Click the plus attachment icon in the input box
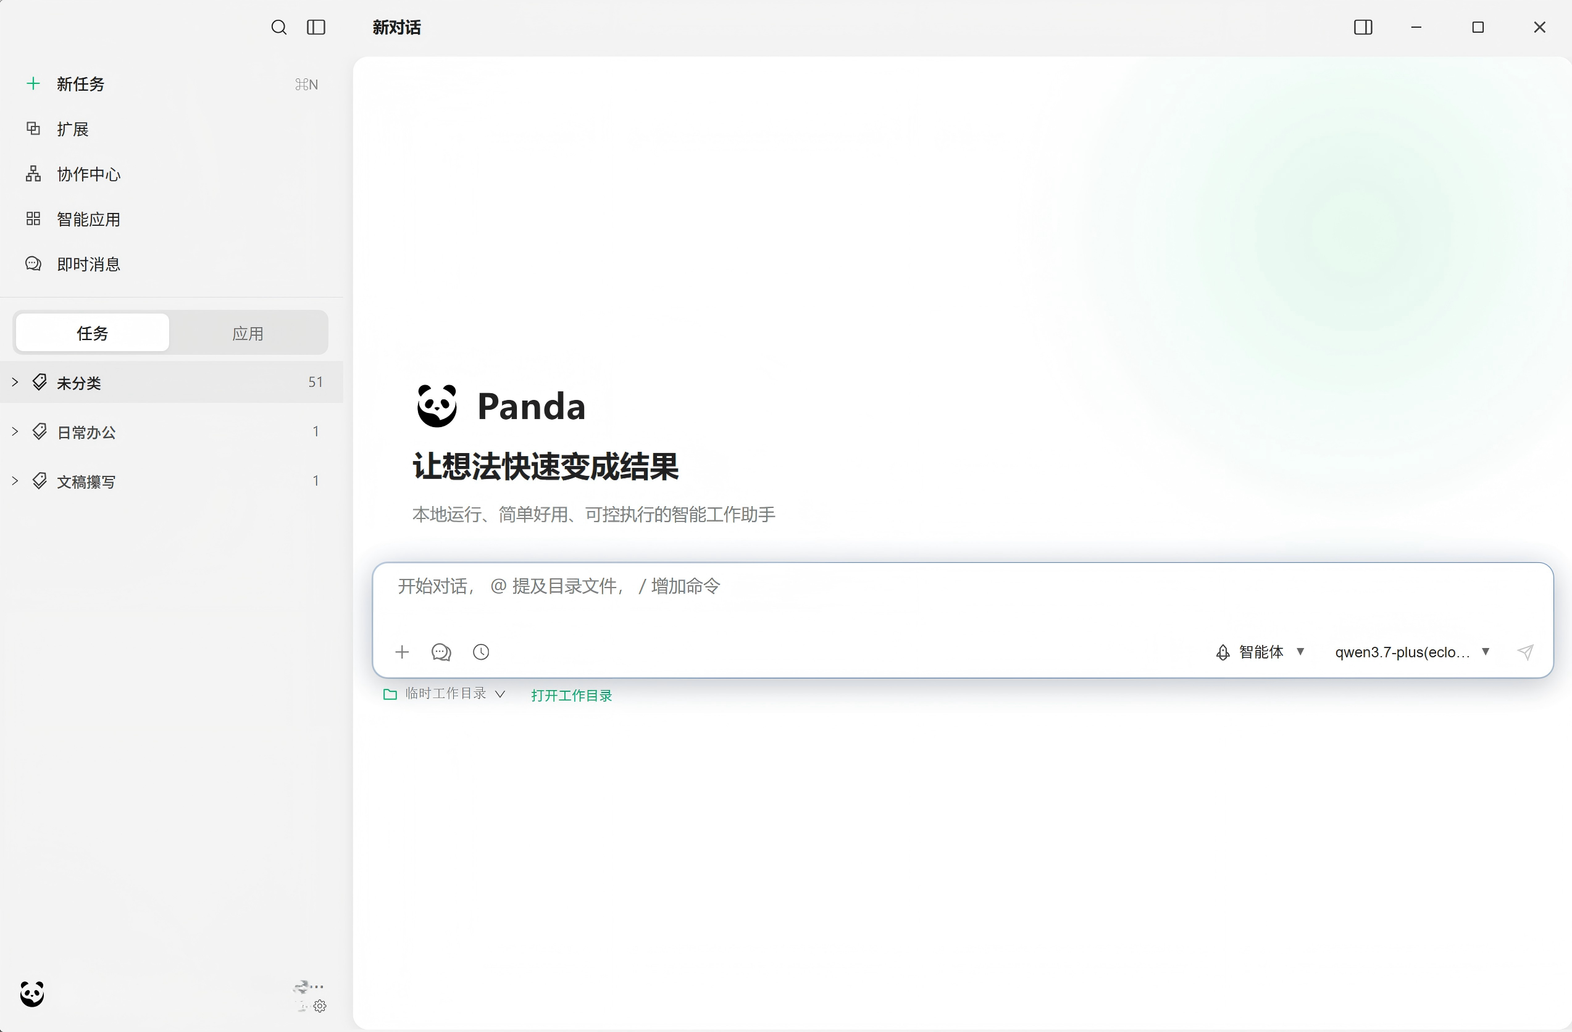The image size is (1572, 1032). point(401,652)
